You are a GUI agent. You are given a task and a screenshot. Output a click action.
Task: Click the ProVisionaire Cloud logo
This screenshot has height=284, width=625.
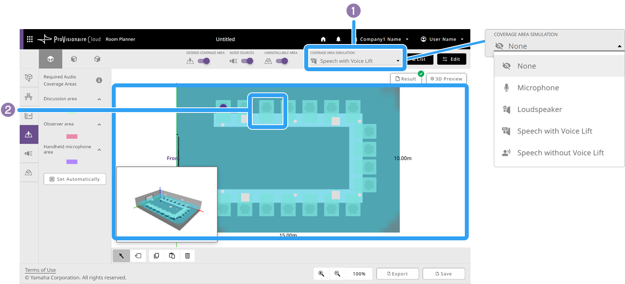pyautogui.click(x=69, y=39)
